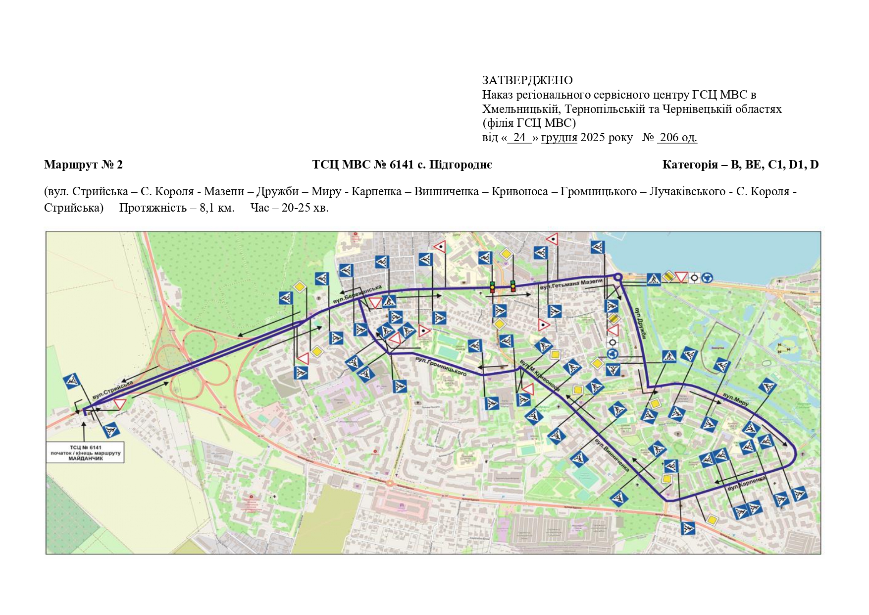The image size is (869, 615).
Task: Click the ТСЦ МВС № 6141 с. Підгороднє title
Action: [x=402, y=165]
